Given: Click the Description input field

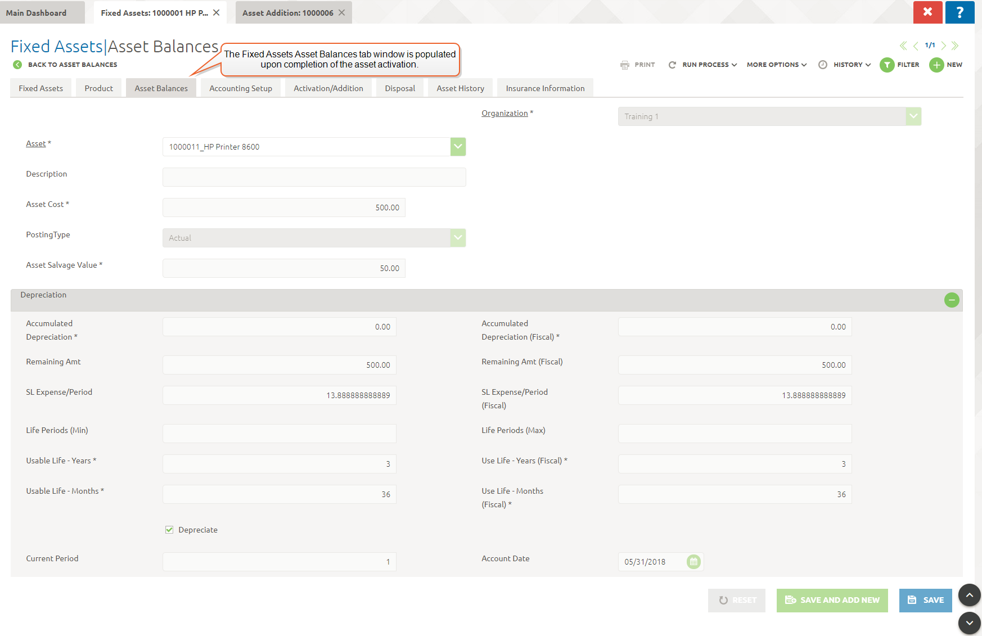Looking at the screenshot, I should tap(314, 177).
